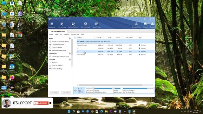The height and width of the screenshot is (114, 203).
Task: Collapse the Wizard section
Action: click(x=70, y=38)
